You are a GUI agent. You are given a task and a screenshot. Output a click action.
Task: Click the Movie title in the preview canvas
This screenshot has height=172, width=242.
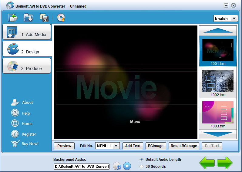coord(116,87)
